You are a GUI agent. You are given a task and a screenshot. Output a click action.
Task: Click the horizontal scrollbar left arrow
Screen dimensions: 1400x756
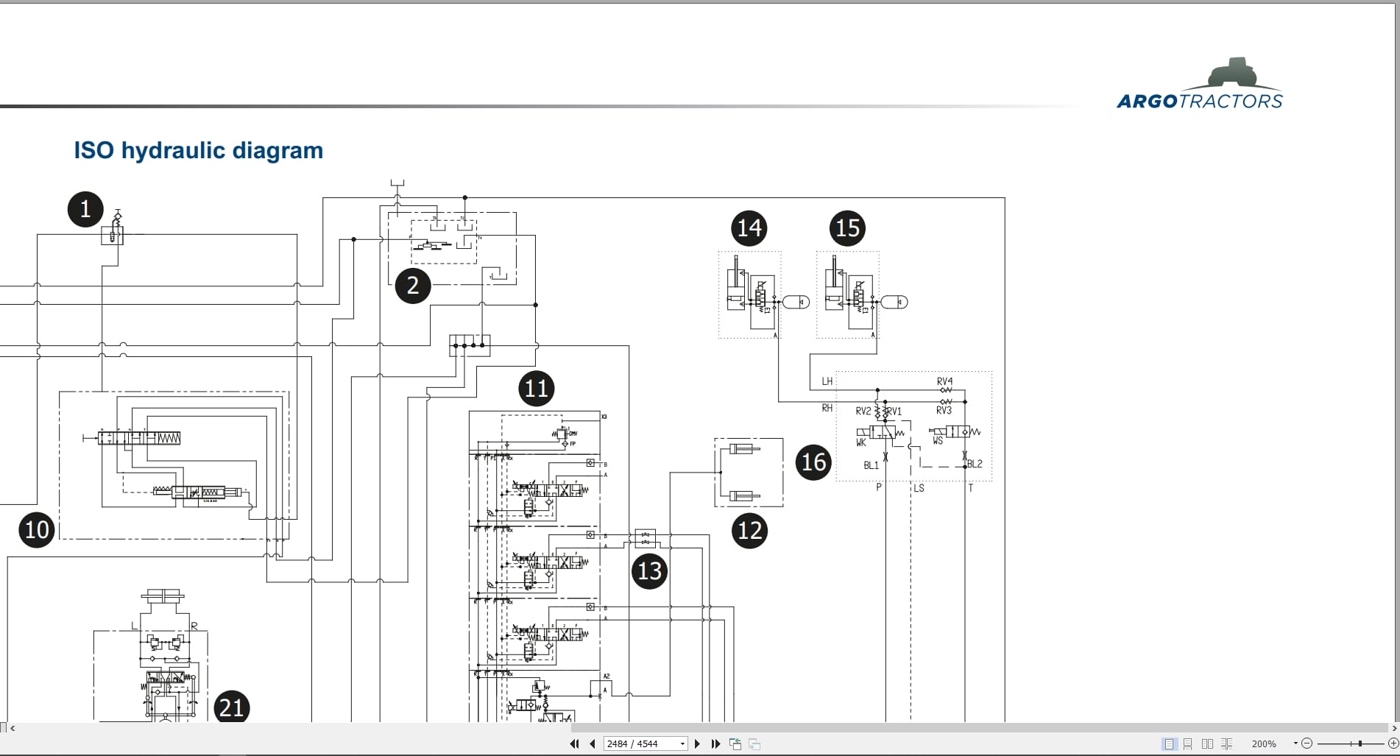click(x=13, y=728)
